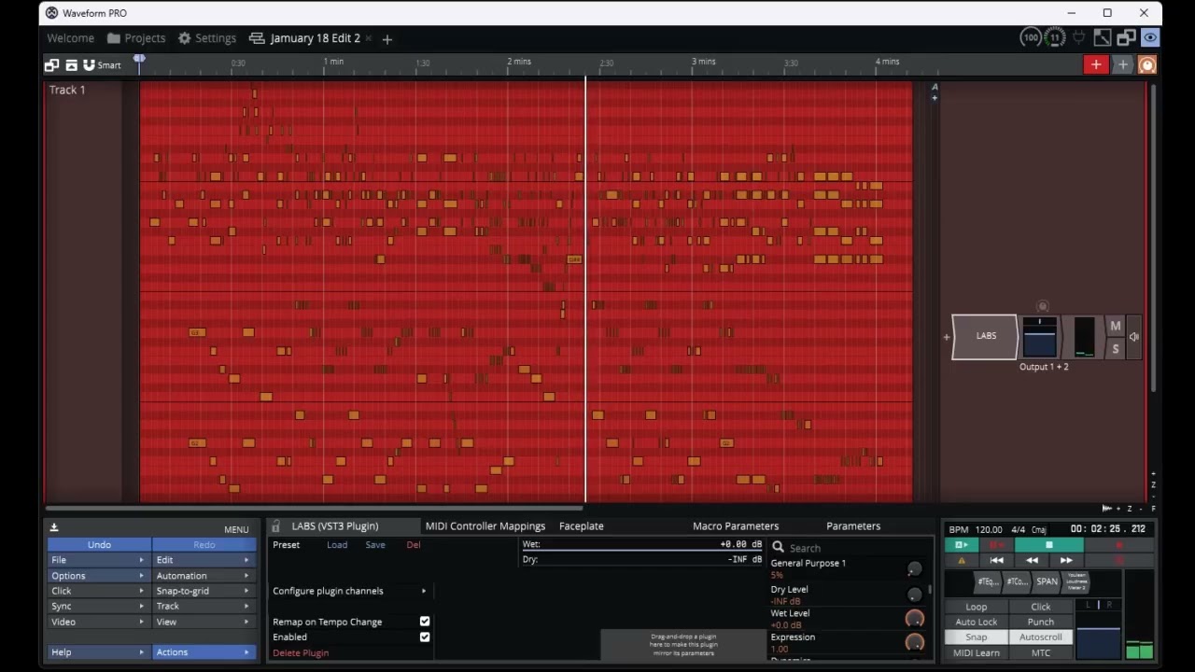Screen dimensions: 1195x672
Task: Click the Wet Level knob
Action: [914, 619]
